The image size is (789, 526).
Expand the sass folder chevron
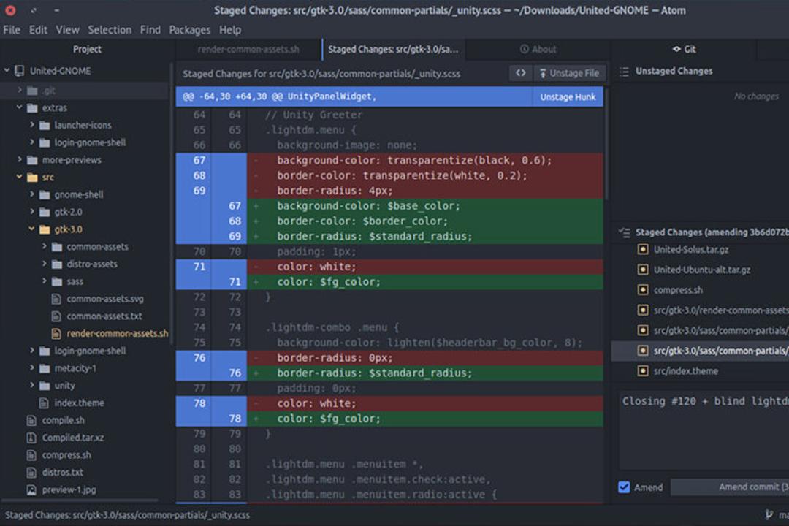[x=45, y=281]
